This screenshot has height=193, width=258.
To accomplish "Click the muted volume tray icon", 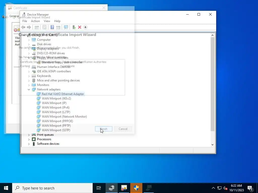I will click(225, 188).
